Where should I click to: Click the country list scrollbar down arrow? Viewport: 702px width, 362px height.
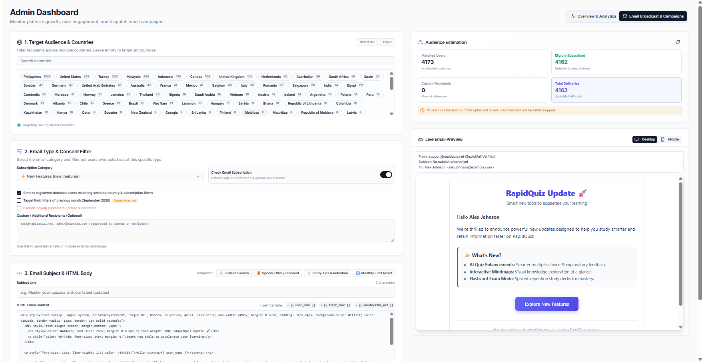pos(391,114)
